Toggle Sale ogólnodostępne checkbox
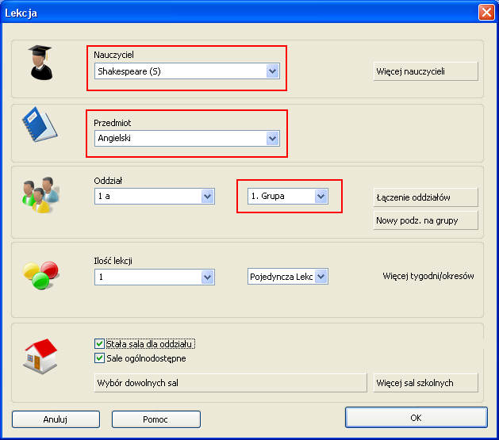Screen dimensions: 499x440 click(99, 358)
